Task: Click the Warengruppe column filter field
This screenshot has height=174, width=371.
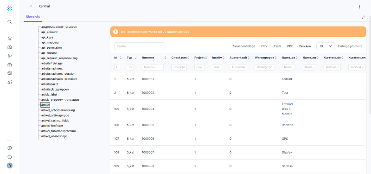Action: click(x=264, y=67)
